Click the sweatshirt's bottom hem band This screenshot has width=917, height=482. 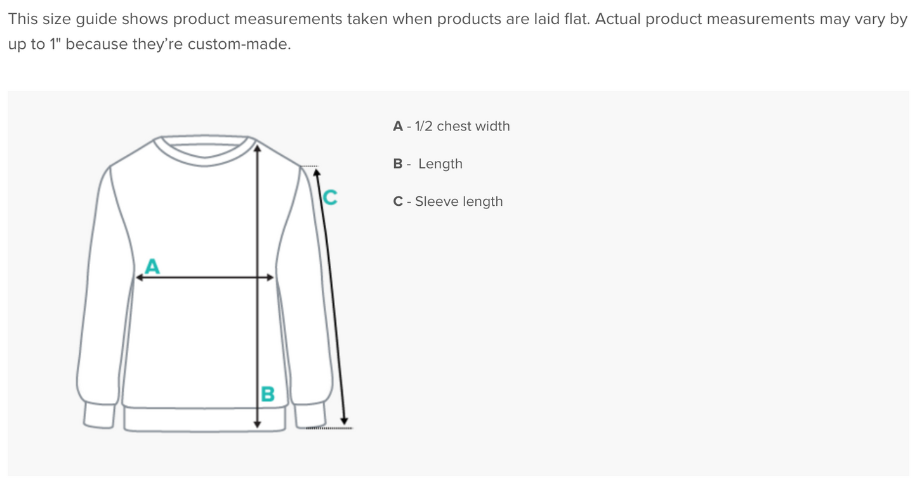[203, 420]
